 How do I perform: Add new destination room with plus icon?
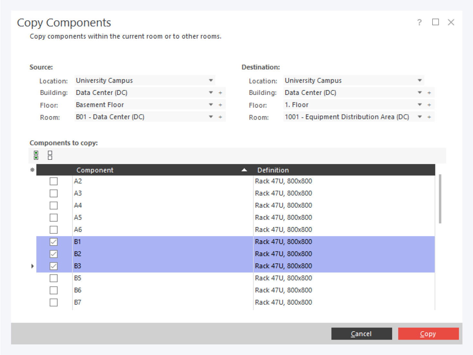coord(429,117)
